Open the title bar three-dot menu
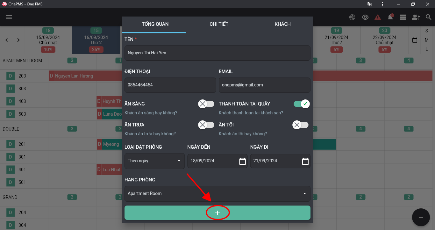The height and width of the screenshot is (230, 435). tap(382, 4)
